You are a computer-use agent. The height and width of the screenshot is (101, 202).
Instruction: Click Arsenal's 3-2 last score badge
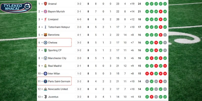tap(79, 4)
